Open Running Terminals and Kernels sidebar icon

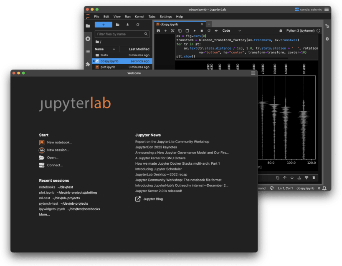tap(88, 39)
